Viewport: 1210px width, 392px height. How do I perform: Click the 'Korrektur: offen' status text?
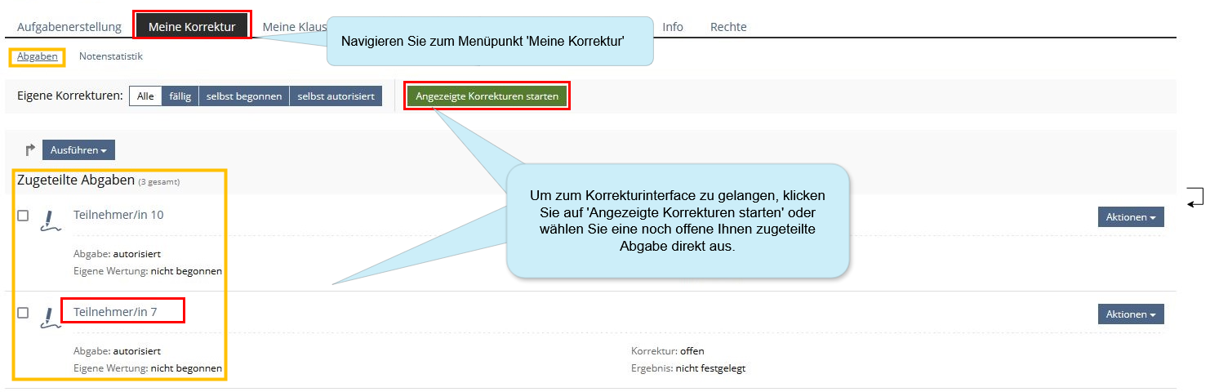(x=667, y=351)
